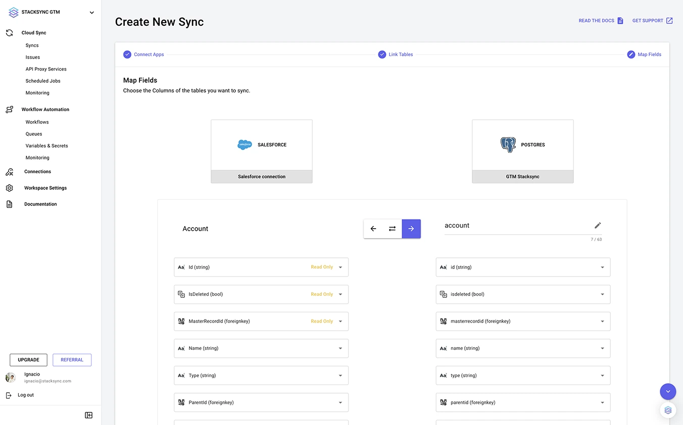Open Workflows in the sidebar
This screenshot has height=425, width=683.
tap(37, 122)
